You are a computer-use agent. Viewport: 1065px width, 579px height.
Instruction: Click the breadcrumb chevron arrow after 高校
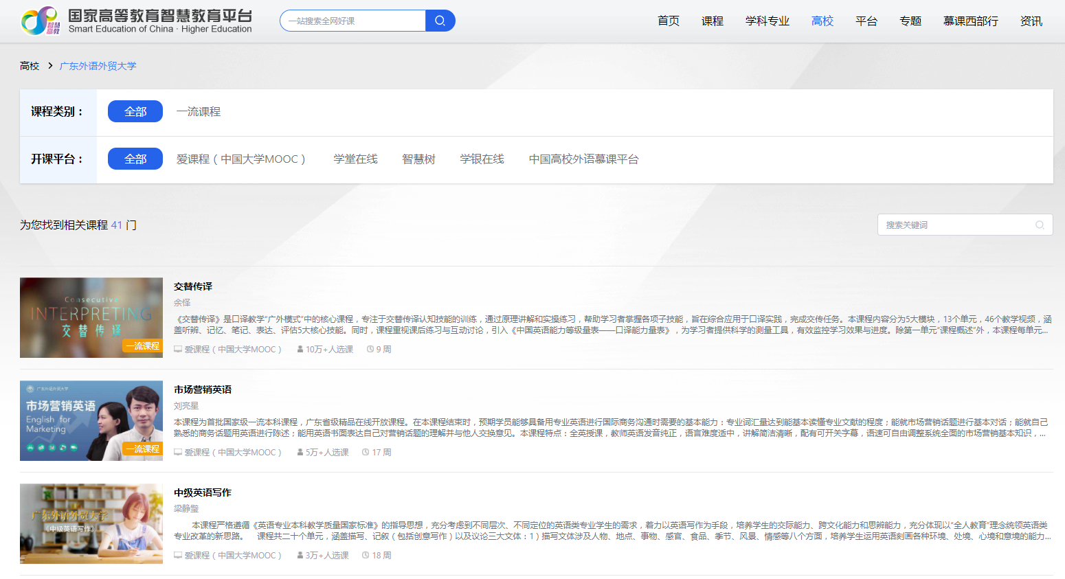point(50,66)
